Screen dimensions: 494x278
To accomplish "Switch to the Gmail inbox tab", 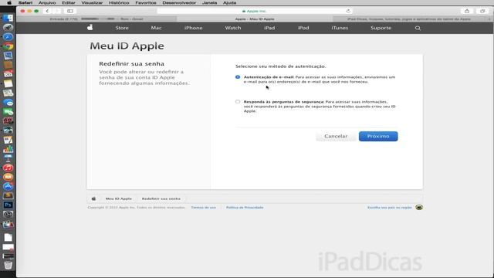I will [x=96, y=19].
